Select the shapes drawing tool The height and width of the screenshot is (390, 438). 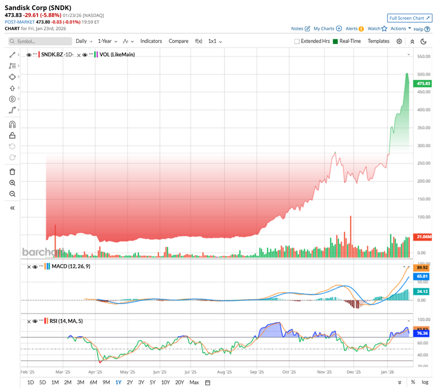(x=12, y=77)
